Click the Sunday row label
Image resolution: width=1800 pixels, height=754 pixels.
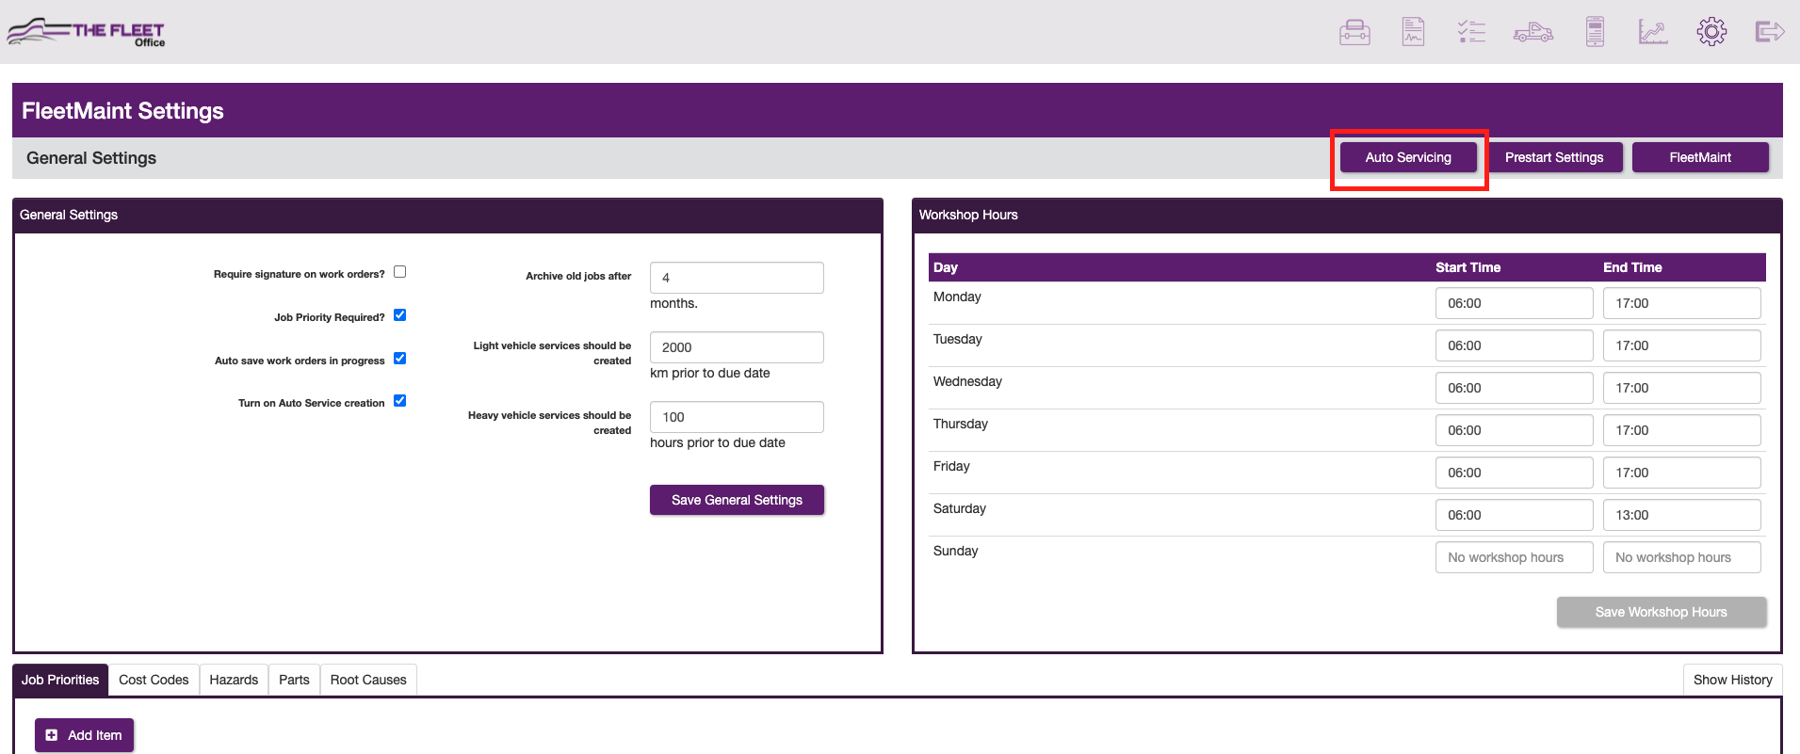coord(955,551)
